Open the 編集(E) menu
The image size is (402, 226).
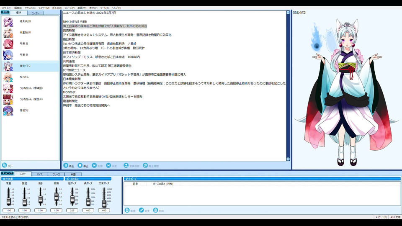tap(18, 8)
